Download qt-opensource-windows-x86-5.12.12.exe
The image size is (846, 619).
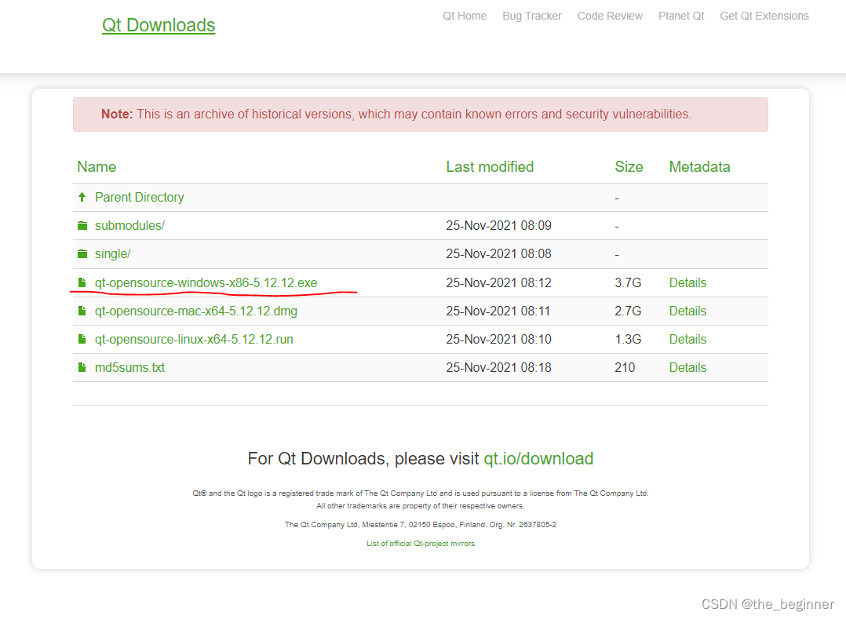(x=206, y=283)
